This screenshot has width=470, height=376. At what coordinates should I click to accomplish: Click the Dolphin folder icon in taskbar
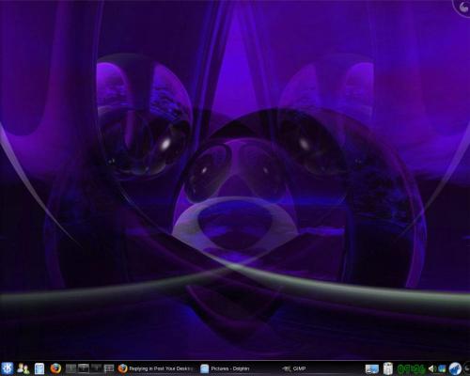(x=204, y=368)
